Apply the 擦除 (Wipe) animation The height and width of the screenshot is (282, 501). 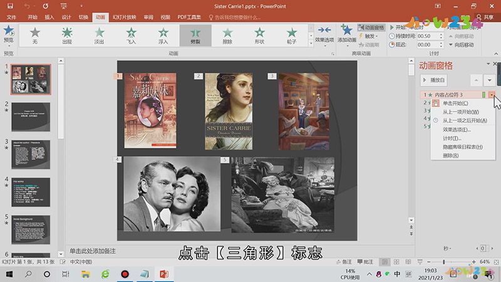[x=227, y=36]
